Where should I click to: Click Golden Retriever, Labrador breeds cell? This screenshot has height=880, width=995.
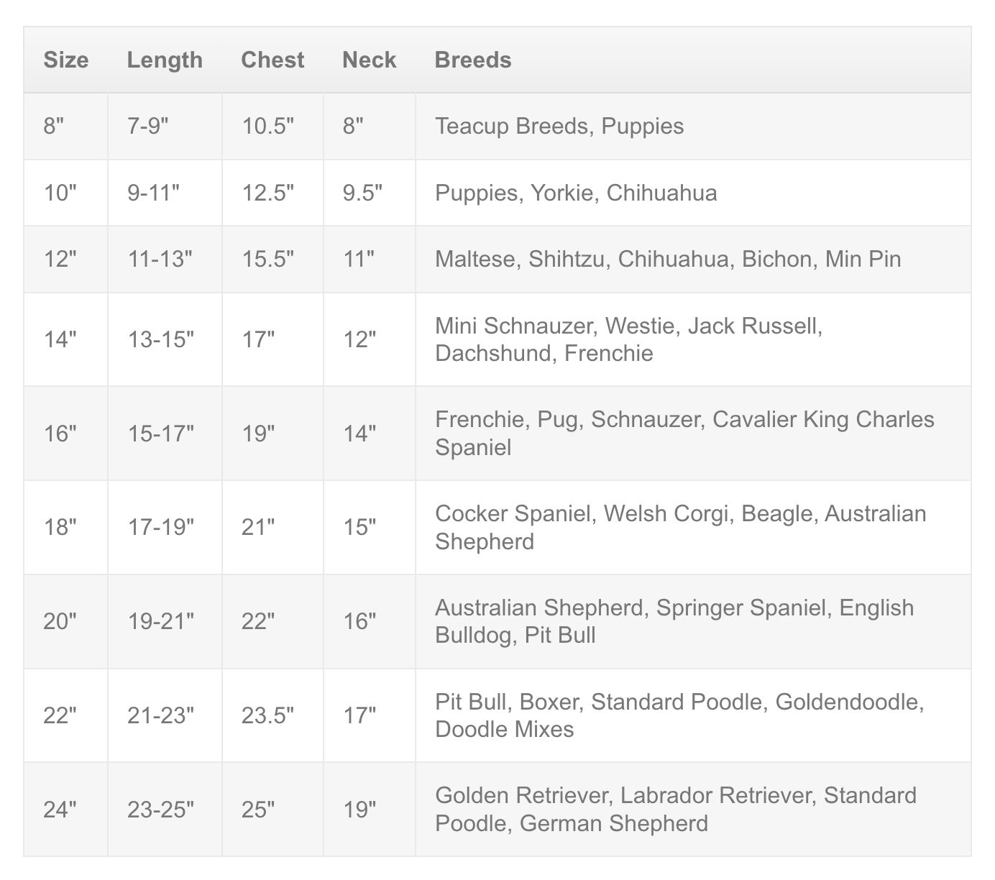point(693,810)
